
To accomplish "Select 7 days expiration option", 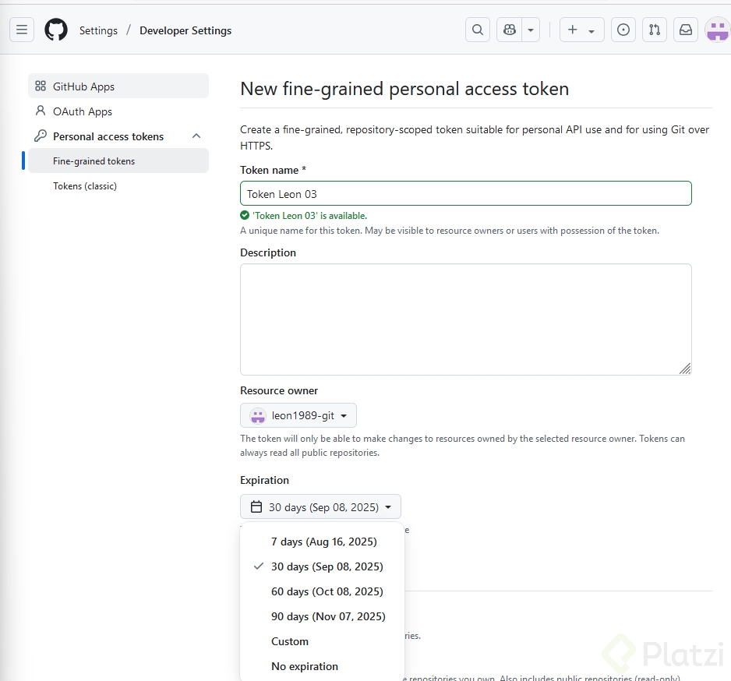I will tap(323, 542).
